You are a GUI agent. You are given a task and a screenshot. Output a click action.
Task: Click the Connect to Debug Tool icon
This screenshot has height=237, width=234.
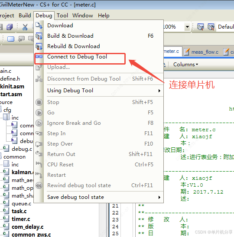tap(39, 57)
